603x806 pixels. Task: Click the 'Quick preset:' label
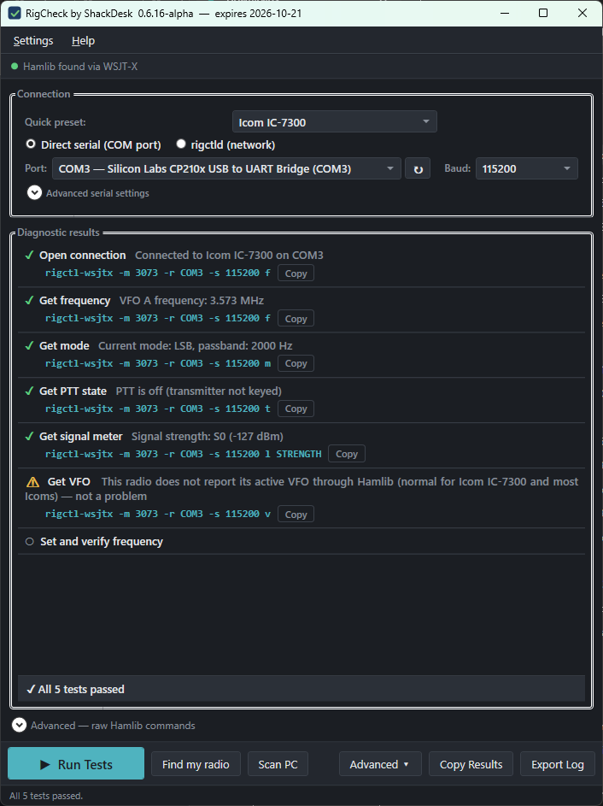tap(56, 122)
